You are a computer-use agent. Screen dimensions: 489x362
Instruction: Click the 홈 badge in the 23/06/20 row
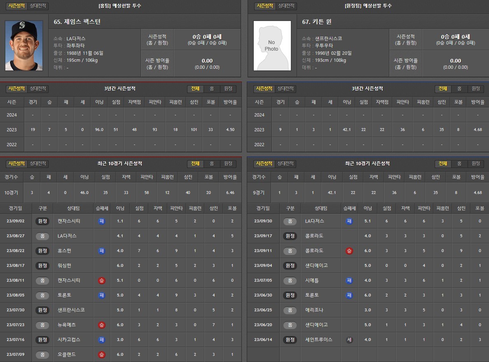pos(290,325)
